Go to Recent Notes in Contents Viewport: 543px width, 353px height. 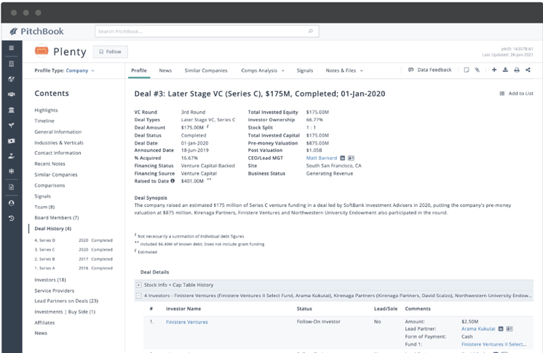coord(50,163)
